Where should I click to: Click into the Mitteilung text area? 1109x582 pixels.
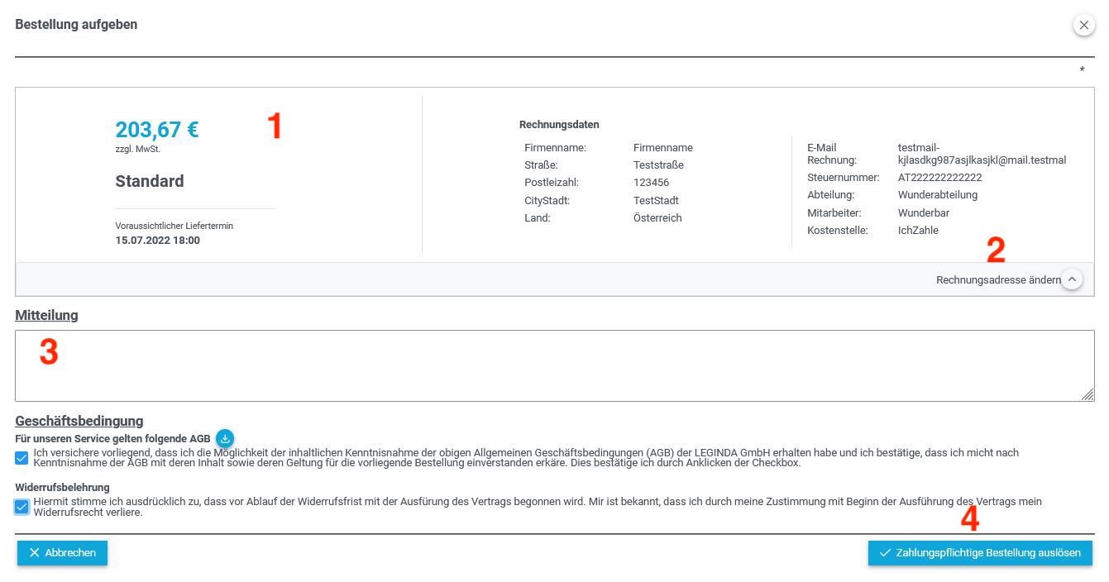[554, 365]
